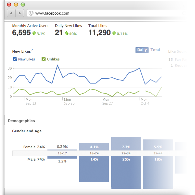The image size is (195, 195).
Task: Switch to the Total view tab
Action: point(155,50)
